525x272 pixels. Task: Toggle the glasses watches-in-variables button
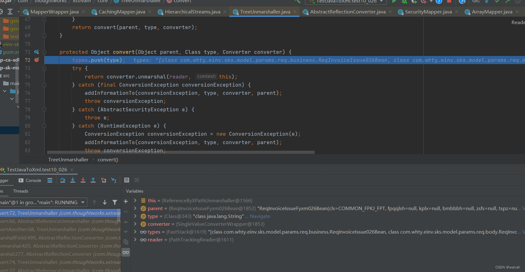tap(126, 252)
